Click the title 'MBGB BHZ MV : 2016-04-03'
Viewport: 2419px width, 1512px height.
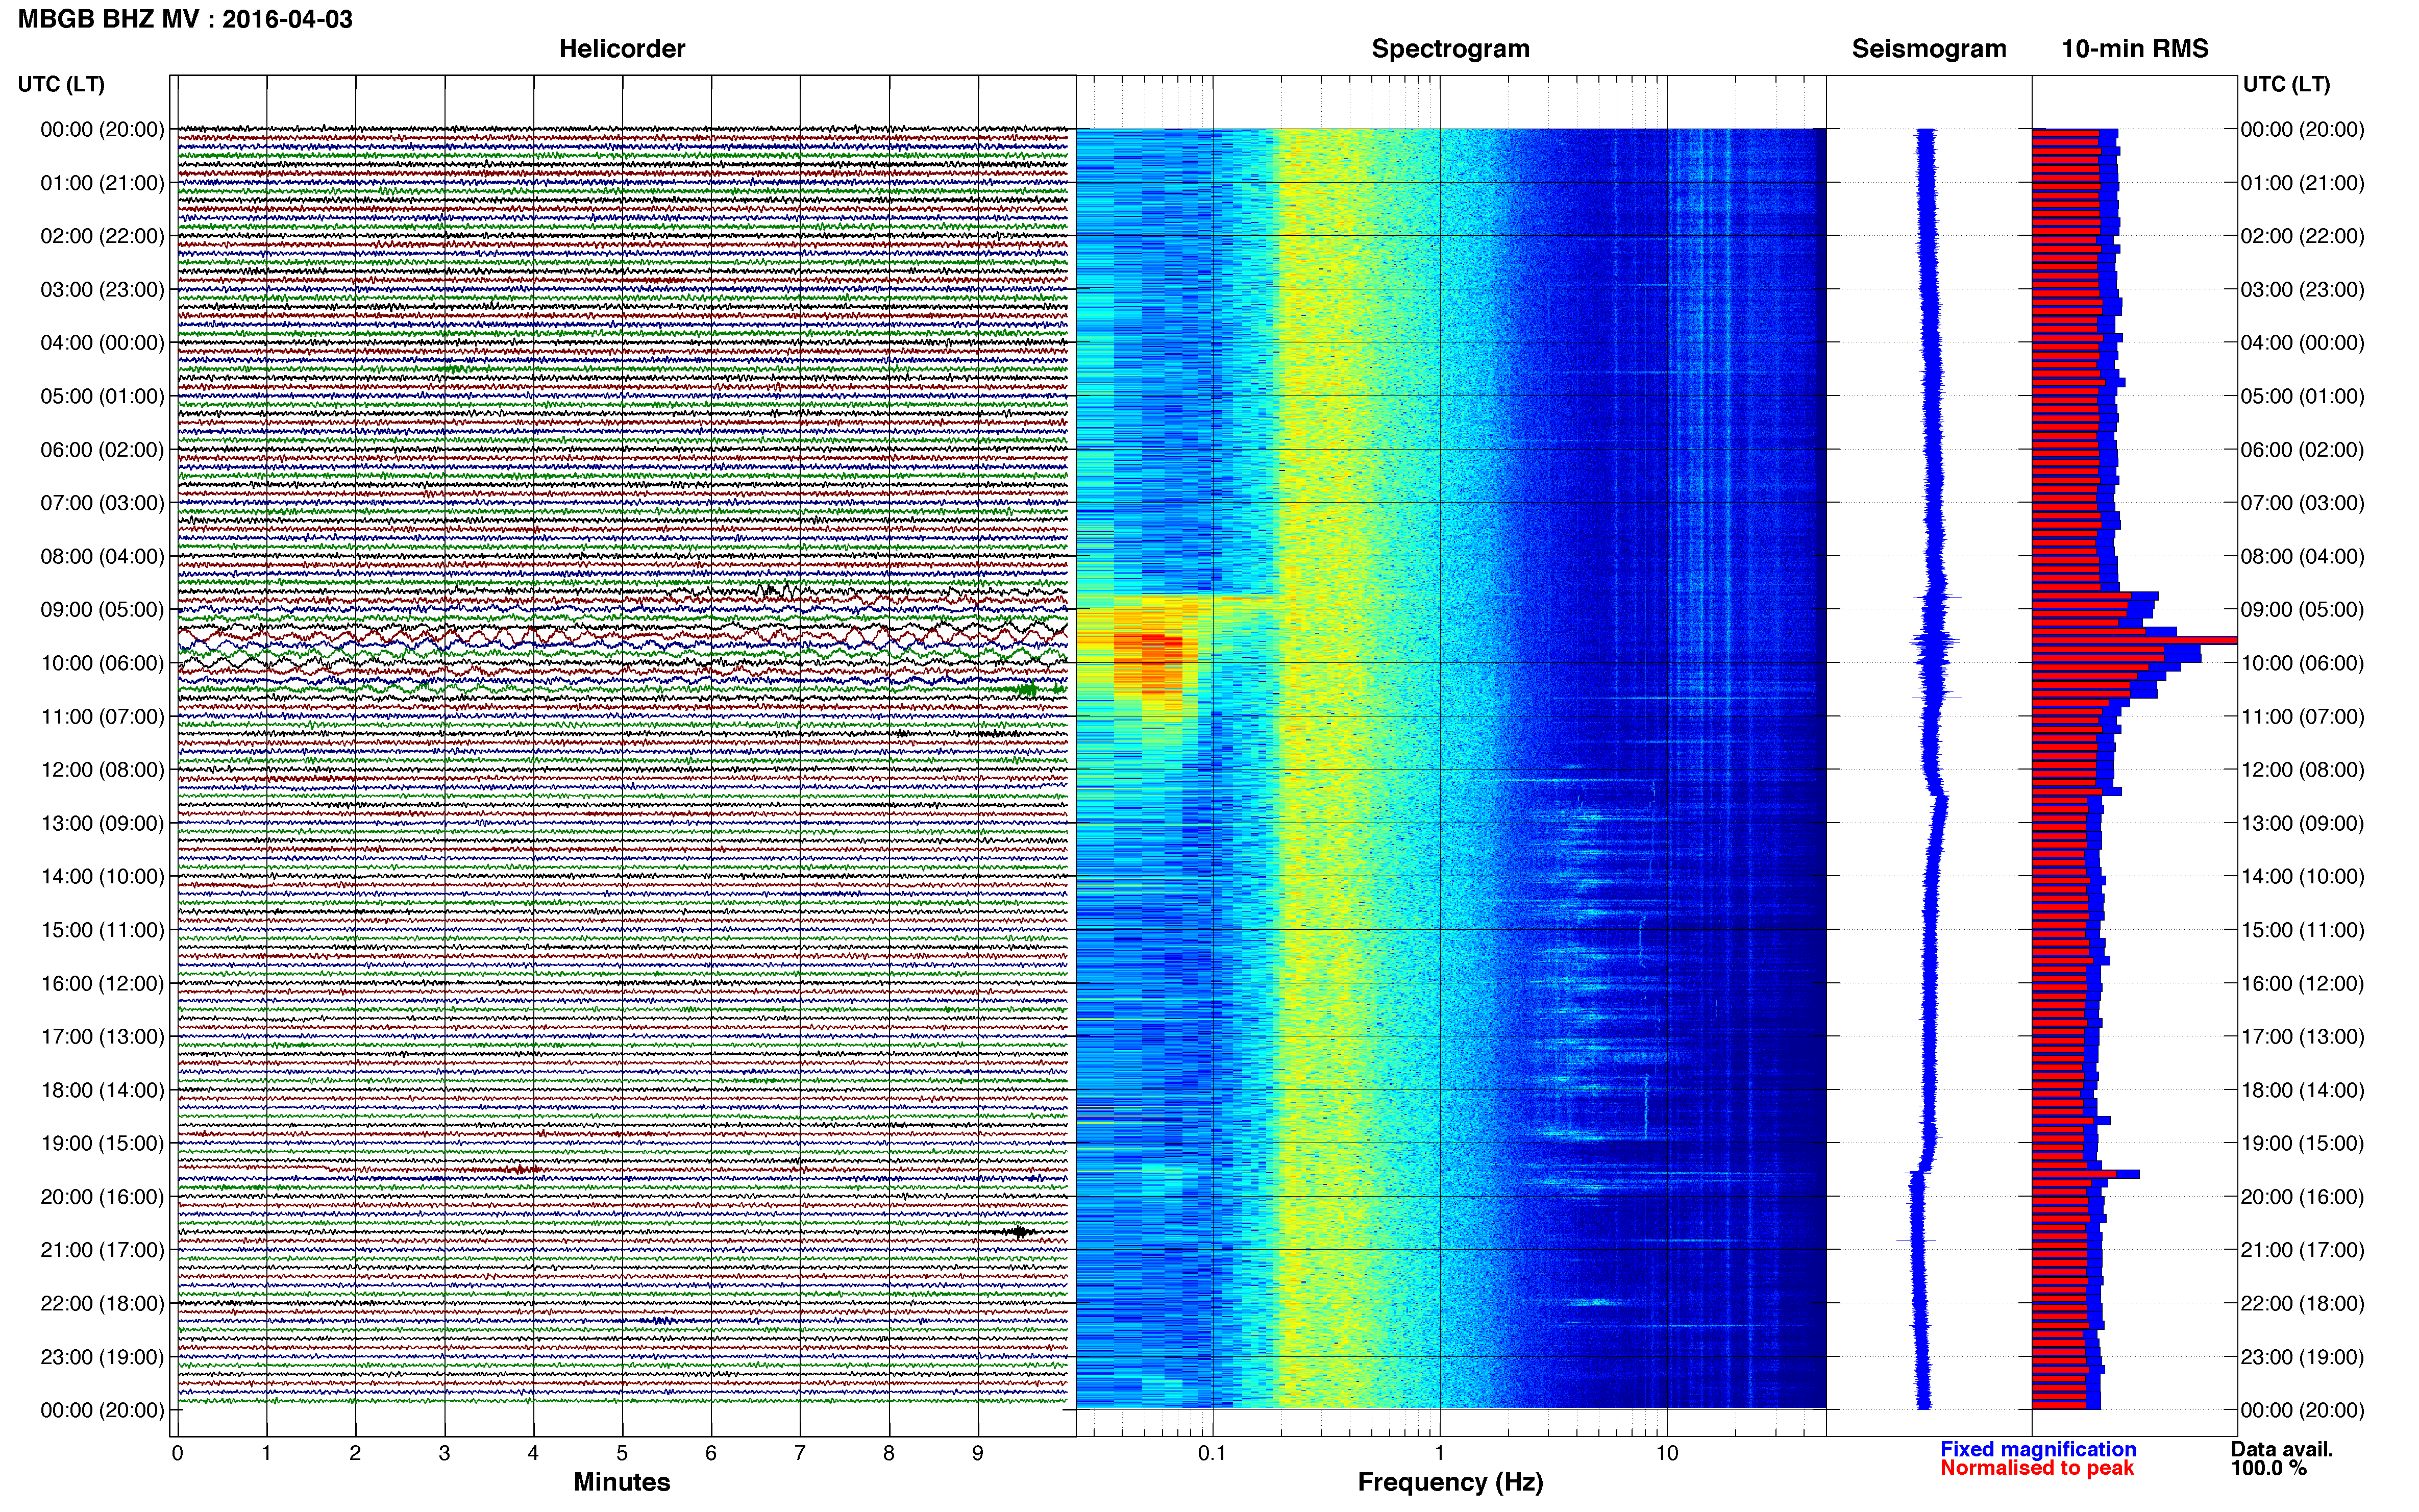[185, 19]
